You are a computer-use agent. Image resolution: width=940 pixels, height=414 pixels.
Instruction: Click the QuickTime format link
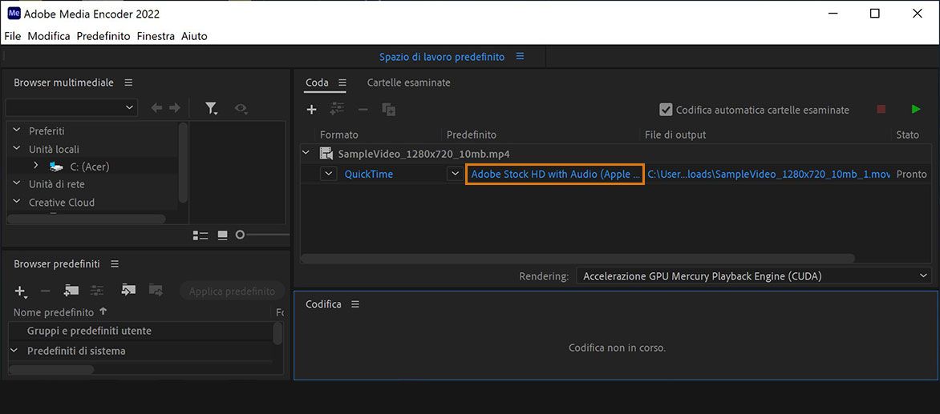click(x=368, y=174)
